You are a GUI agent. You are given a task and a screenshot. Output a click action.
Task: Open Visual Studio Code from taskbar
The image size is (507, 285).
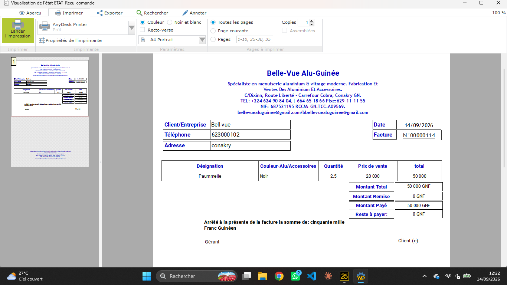[x=311, y=276]
